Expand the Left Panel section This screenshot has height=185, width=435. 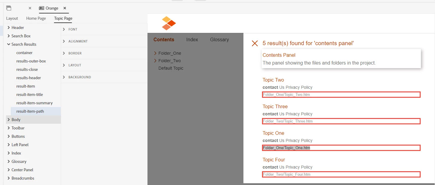click(x=9, y=145)
